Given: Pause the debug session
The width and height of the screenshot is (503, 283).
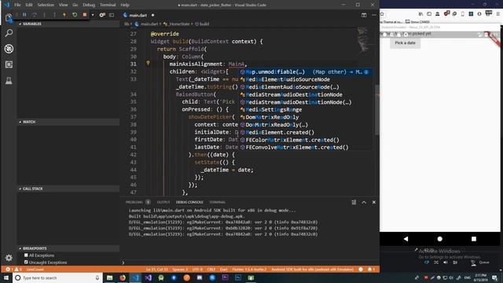Looking at the screenshot, I should pos(24,15).
